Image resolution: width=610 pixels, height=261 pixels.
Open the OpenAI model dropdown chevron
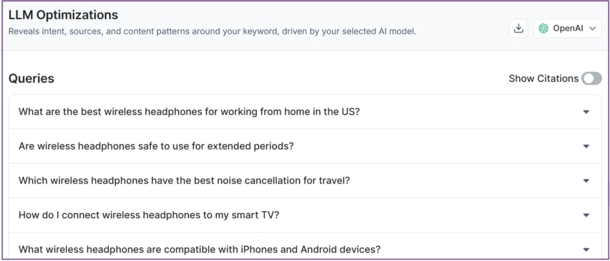(592, 29)
